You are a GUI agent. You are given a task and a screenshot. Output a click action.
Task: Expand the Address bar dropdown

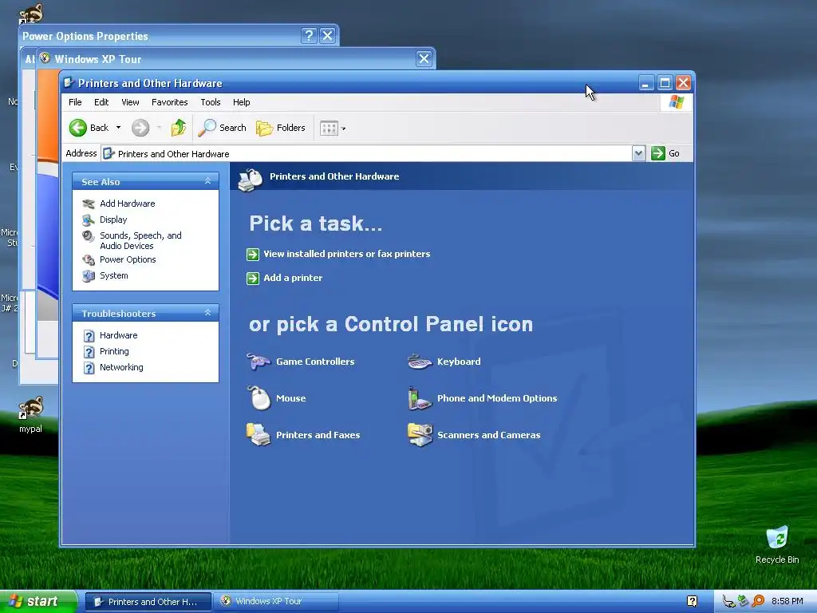pos(638,153)
